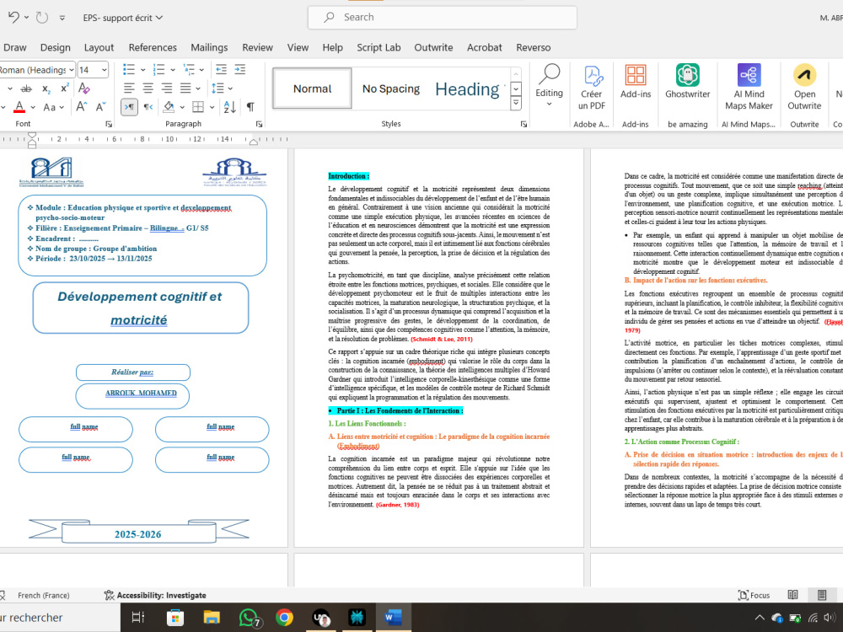Click the Undo arrow icon
The image size is (843, 632).
[x=14, y=17]
